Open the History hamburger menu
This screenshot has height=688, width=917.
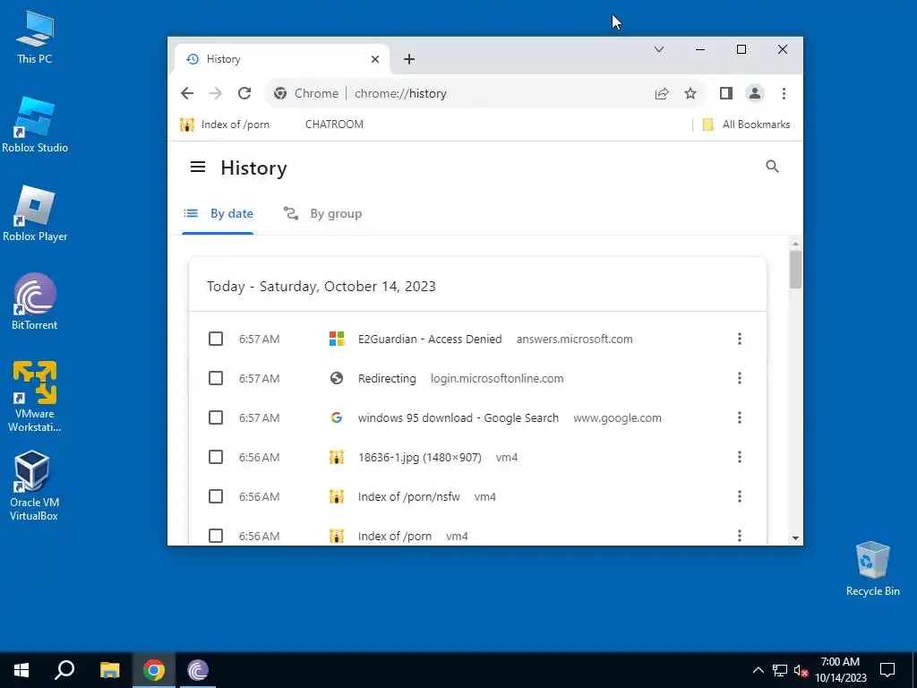coord(198,168)
